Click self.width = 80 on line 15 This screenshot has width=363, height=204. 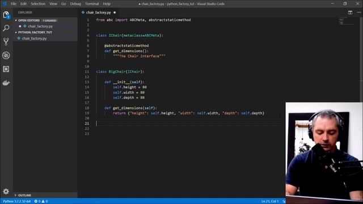pos(129,92)
